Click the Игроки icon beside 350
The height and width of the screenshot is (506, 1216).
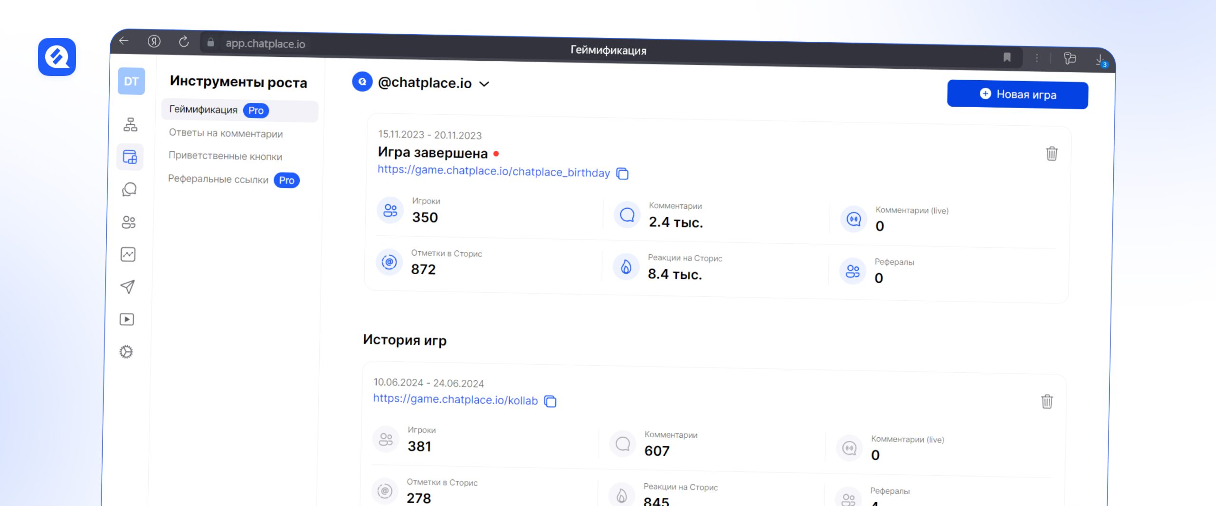click(x=390, y=210)
